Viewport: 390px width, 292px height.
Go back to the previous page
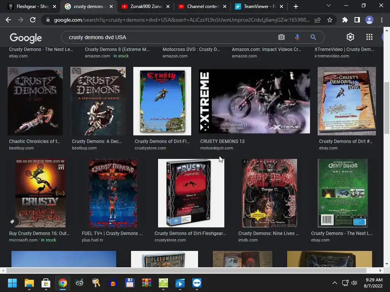tap(8, 20)
